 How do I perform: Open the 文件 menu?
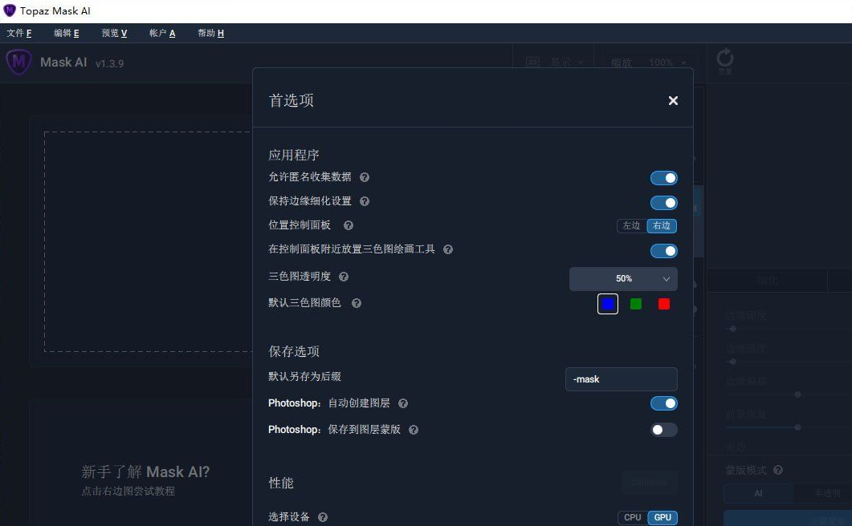(19, 33)
